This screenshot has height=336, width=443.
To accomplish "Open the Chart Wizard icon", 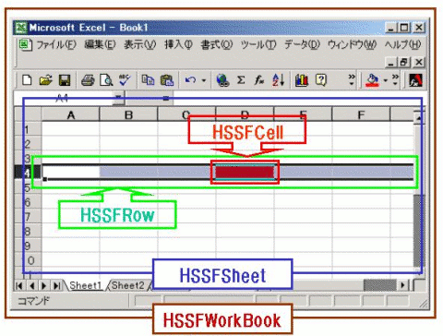I will (302, 80).
